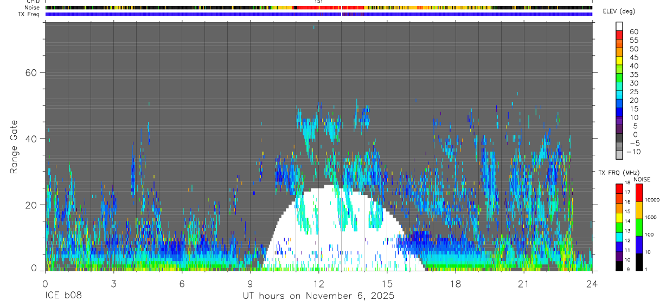The image size is (666, 307).
Task: Click the blue ELEV swatch between 15 and 10
Action: pos(619,112)
